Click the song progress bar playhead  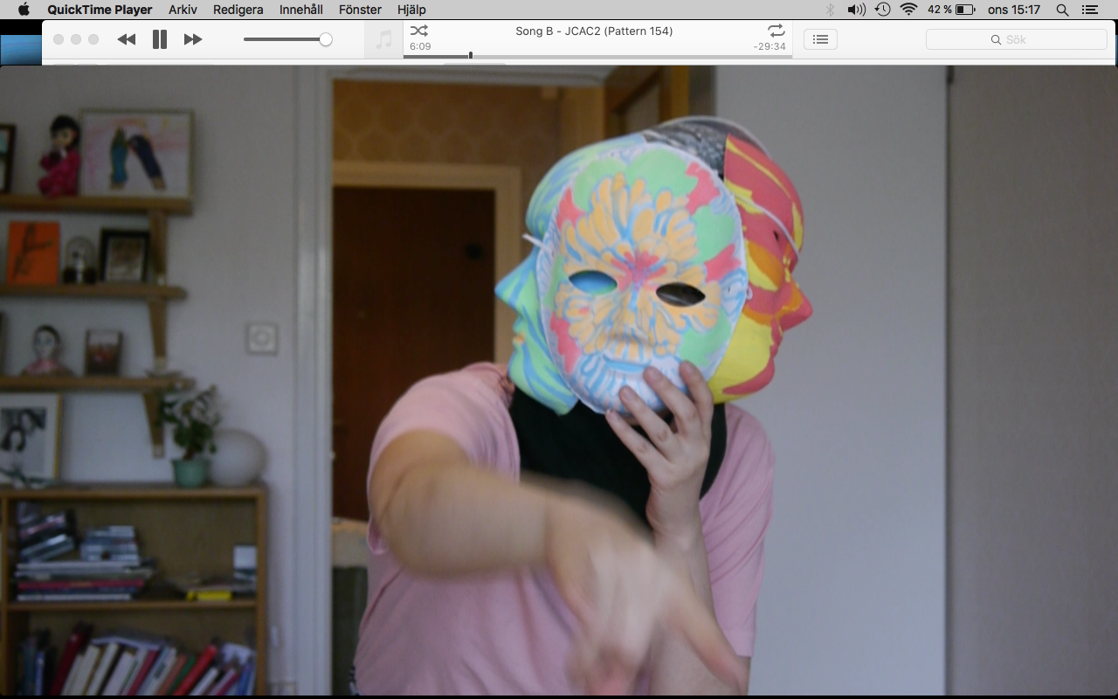point(471,56)
